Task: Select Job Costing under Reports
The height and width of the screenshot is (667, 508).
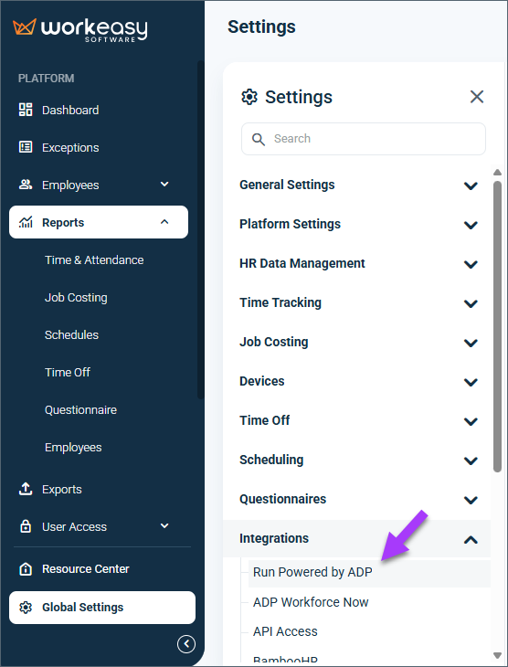Action: (76, 297)
